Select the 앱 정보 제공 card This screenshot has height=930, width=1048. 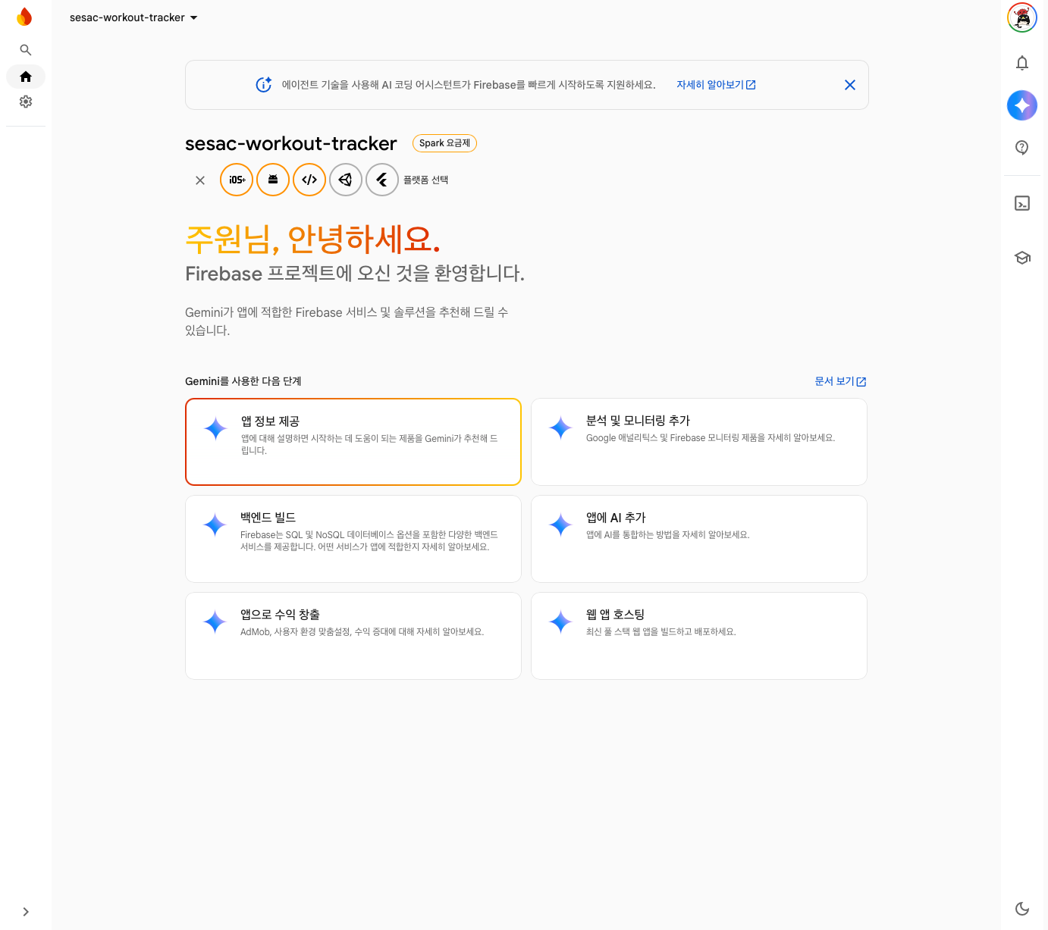pyautogui.click(x=353, y=442)
